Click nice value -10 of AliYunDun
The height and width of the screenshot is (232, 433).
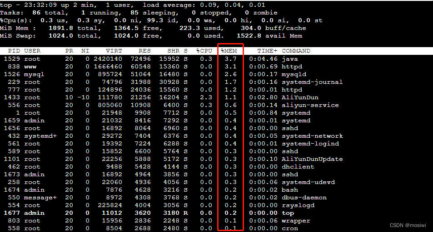(83, 97)
